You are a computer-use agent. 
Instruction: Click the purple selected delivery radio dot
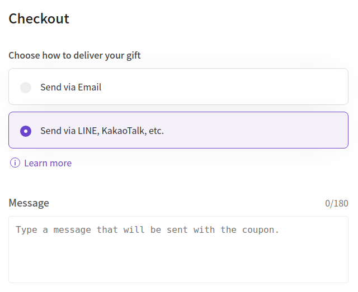(26, 131)
